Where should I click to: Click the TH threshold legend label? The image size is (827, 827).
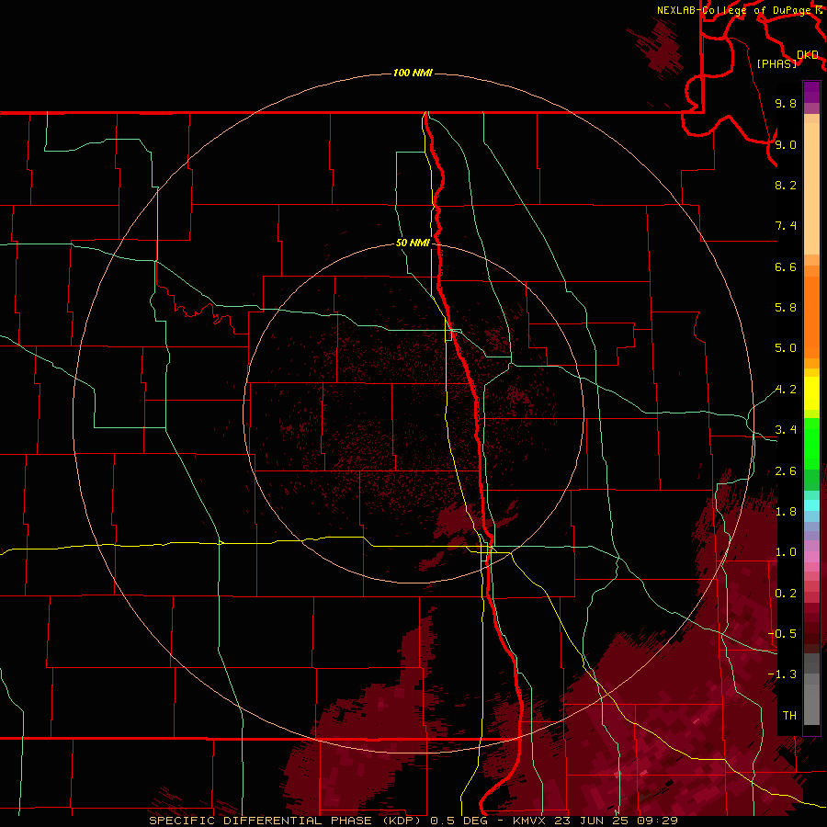[789, 716]
